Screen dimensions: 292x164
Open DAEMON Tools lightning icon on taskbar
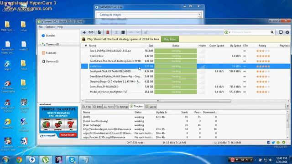click(x=32, y=159)
